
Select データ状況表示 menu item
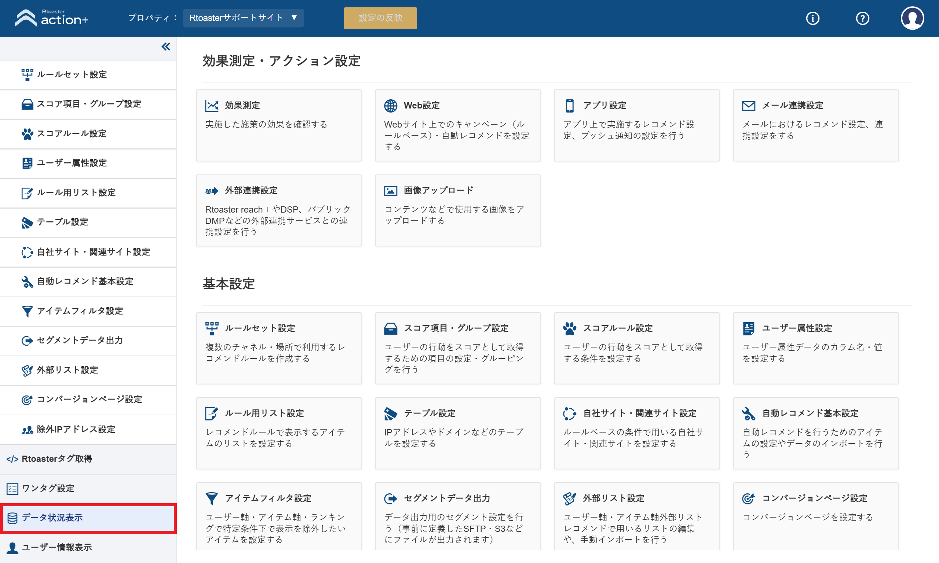(88, 518)
